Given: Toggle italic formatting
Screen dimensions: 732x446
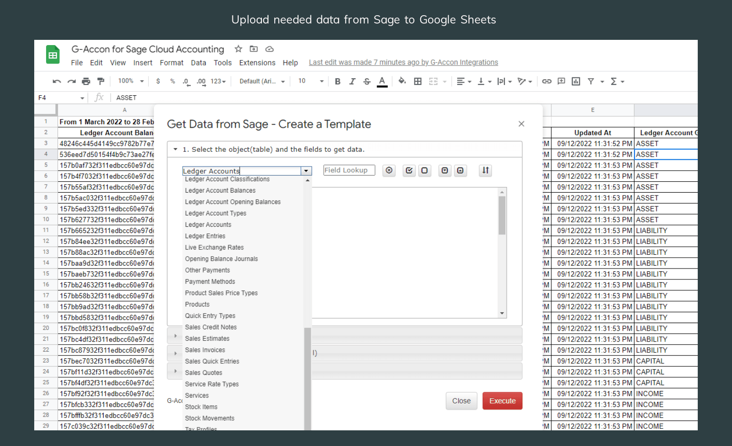Looking at the screenshot, I should 352,82.
